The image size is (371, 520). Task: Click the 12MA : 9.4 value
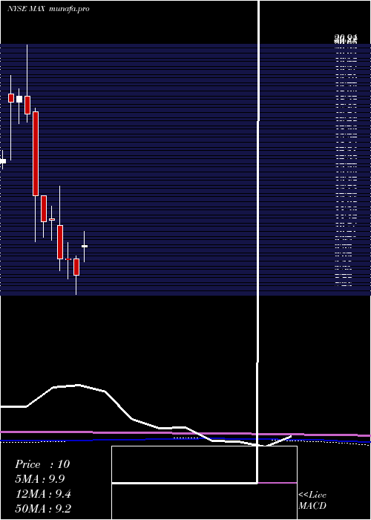click(43, 494)
